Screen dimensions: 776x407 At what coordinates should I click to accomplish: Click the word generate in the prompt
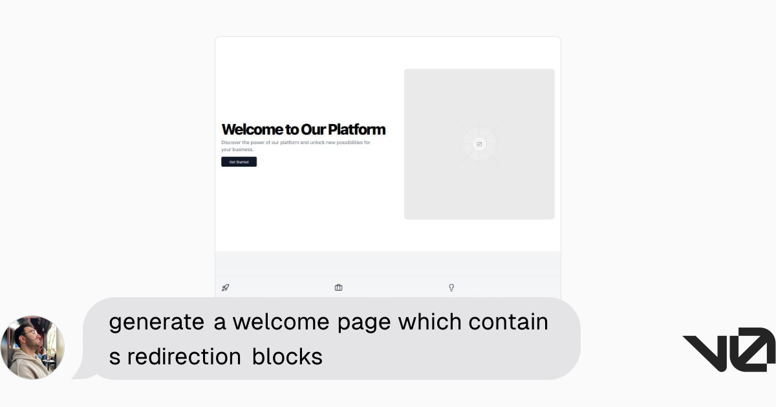point(156,322)
